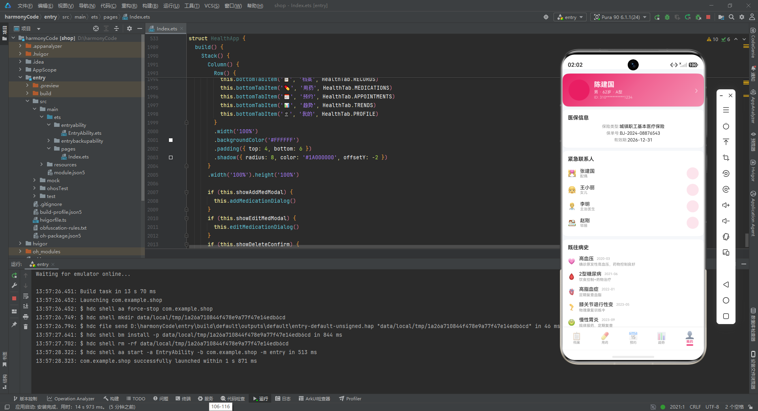This screenshot has height=411, width=758.
Task: Switch to 我的 tab in emulator app
Action: 689,338
